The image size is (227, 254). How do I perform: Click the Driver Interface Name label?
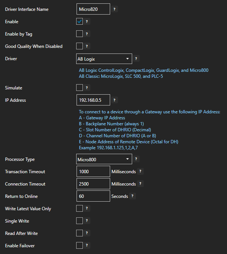[x=27, y=9]
